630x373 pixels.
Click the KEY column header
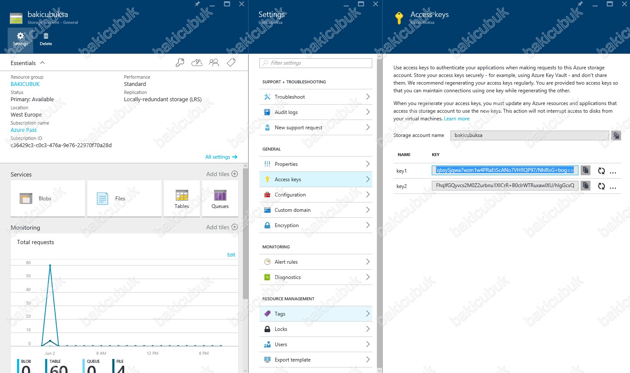[x=436, y=155]
